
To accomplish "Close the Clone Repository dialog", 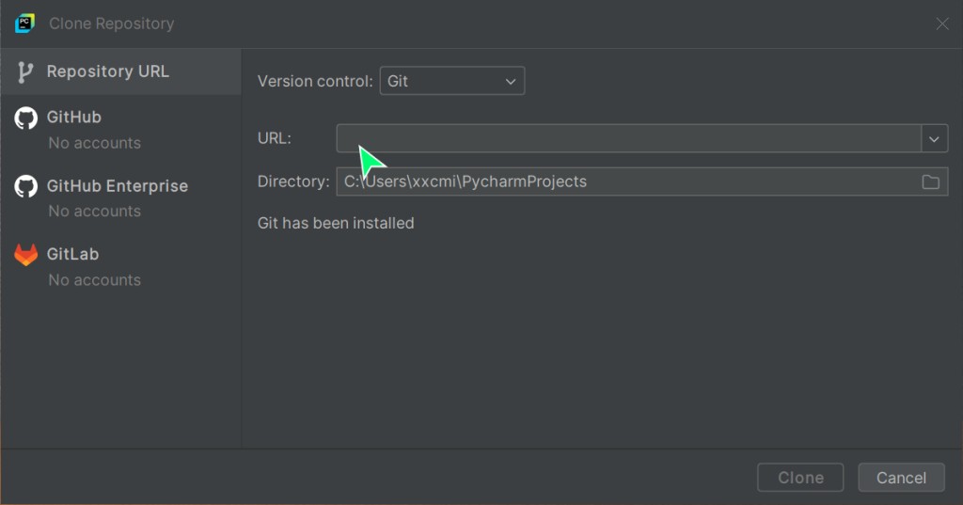I will tap(942, 24).
